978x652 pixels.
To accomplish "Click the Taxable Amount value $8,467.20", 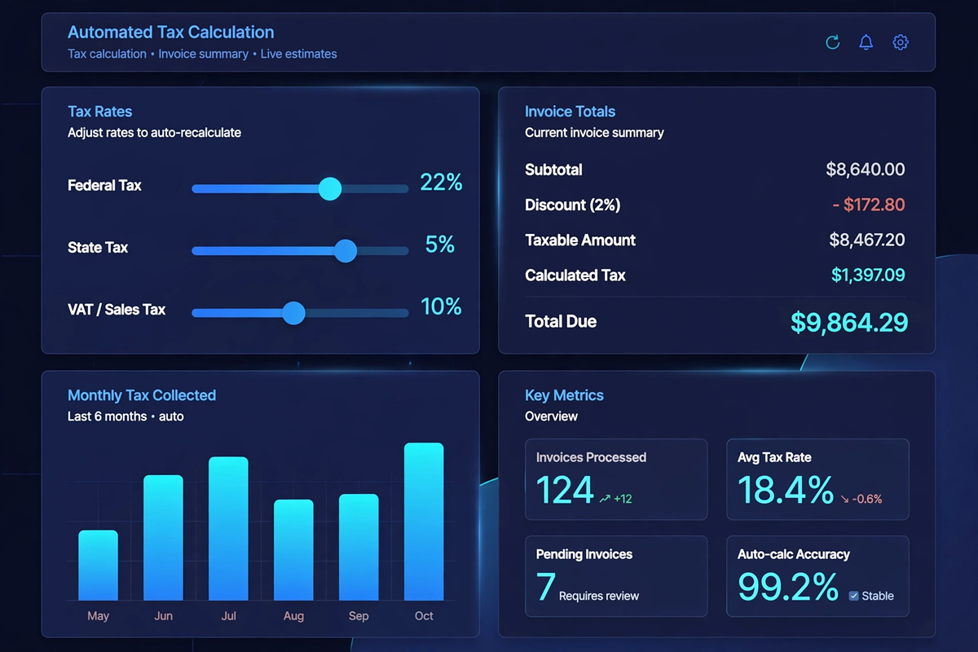I will (x=867, y=240).
